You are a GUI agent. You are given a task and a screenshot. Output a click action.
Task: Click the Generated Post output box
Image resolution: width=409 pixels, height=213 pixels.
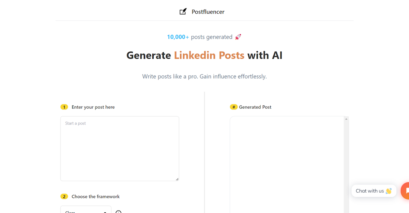(x=287, y=165)
